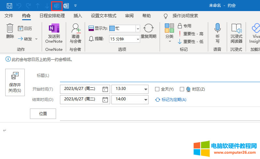Click the OneNote icon in quick access toolbar

66,6
